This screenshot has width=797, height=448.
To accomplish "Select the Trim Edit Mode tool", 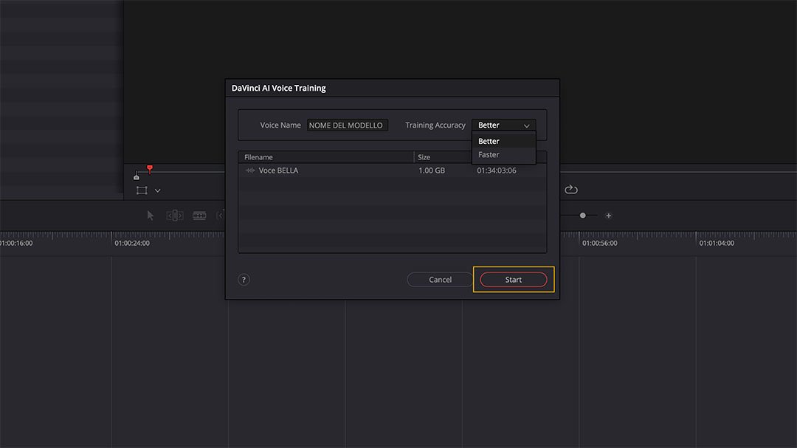I will [175, 216].
